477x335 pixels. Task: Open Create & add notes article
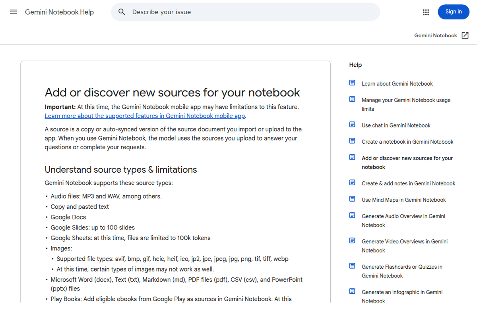408,183
